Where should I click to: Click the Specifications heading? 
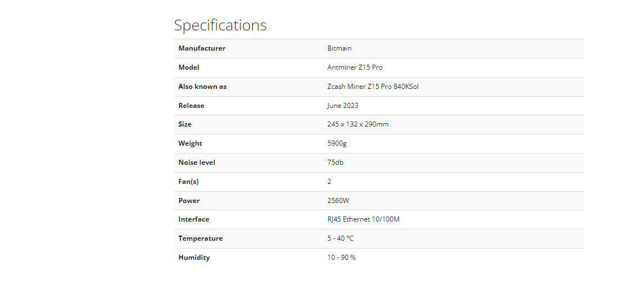220,25
